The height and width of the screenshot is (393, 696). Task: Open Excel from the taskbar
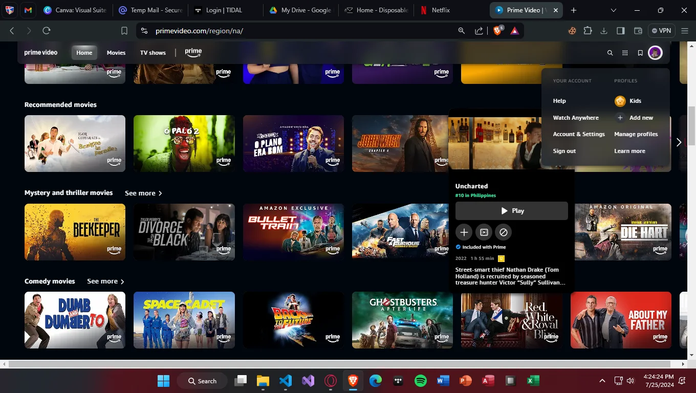pyautogui.click(x=533, y=381)
